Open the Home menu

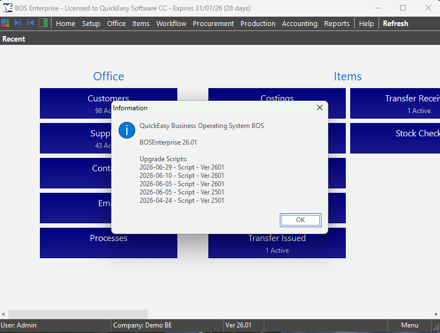(x=65, y=24)
